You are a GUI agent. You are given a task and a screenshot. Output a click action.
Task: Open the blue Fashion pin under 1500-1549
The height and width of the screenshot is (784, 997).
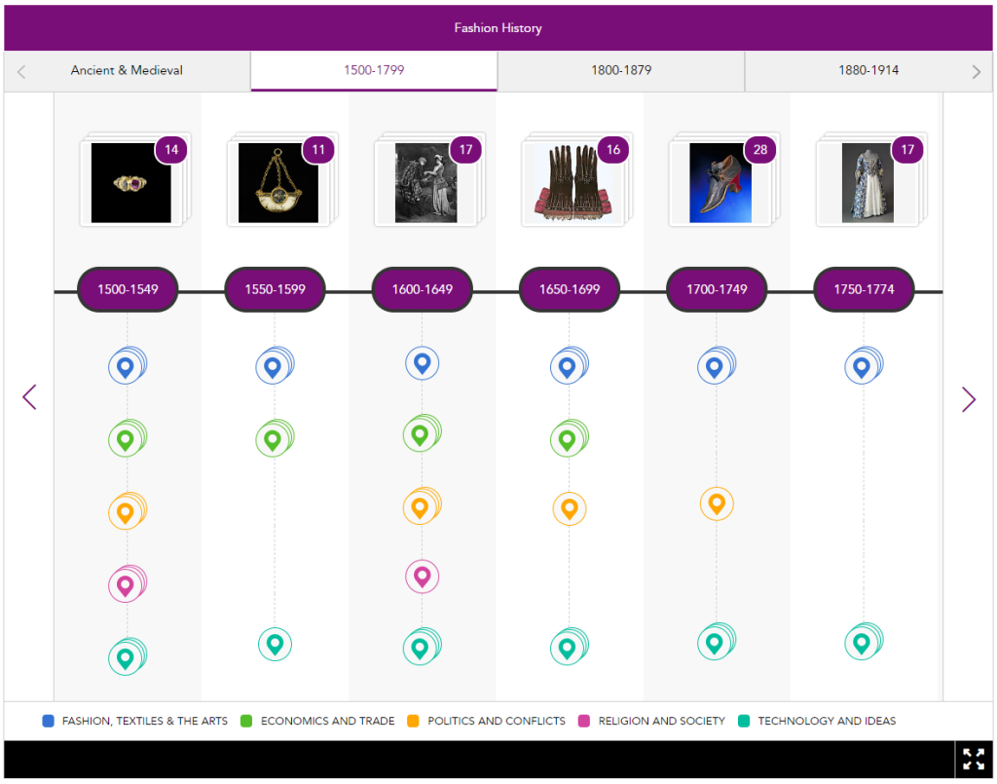125,367
